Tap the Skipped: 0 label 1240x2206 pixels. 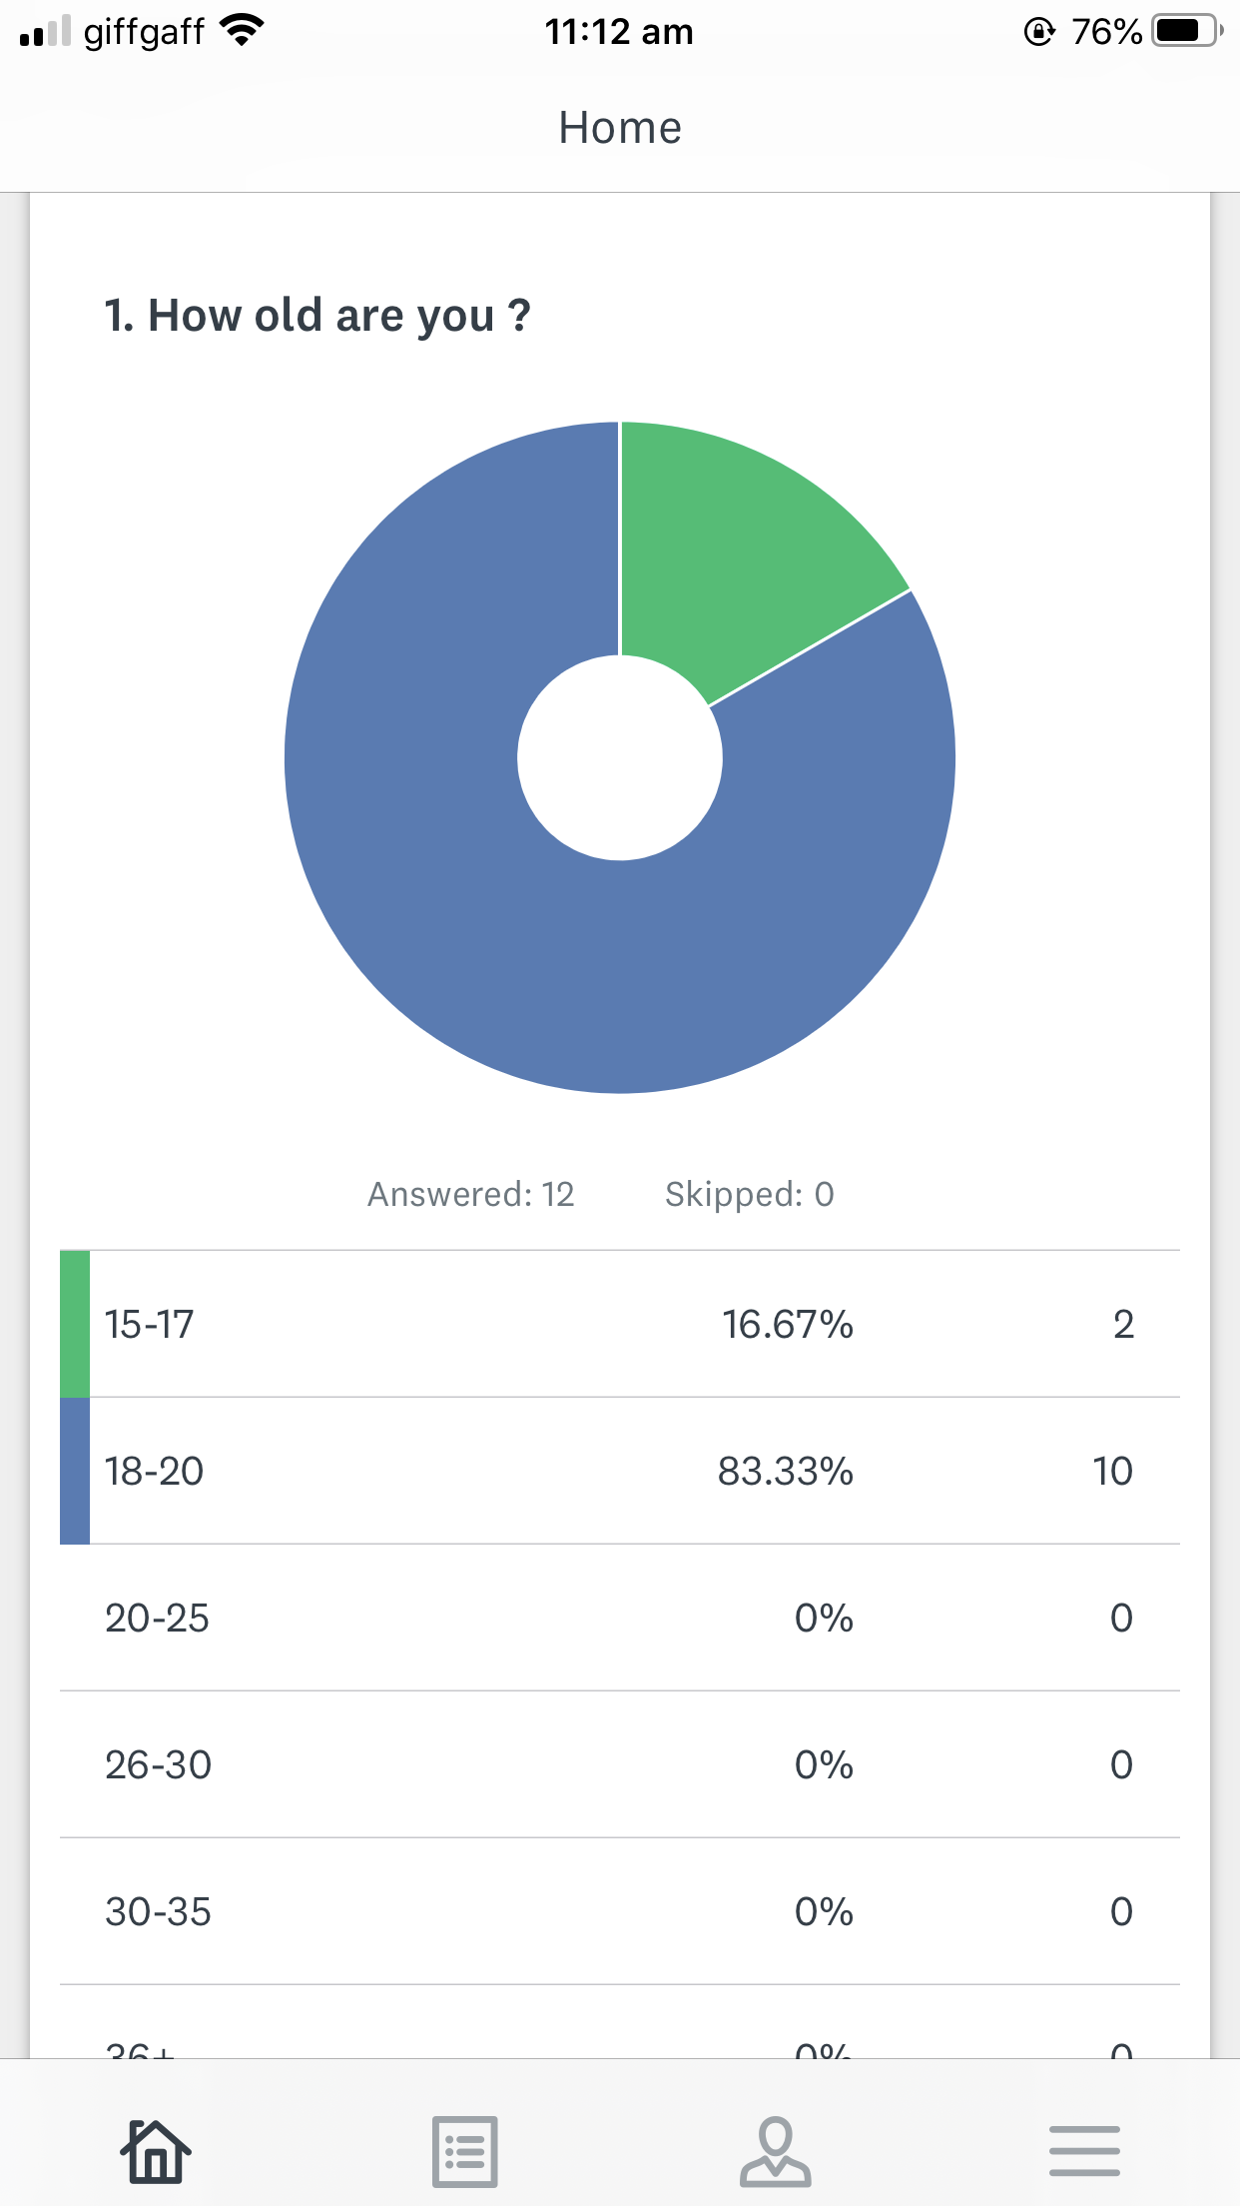[750, 1194]
